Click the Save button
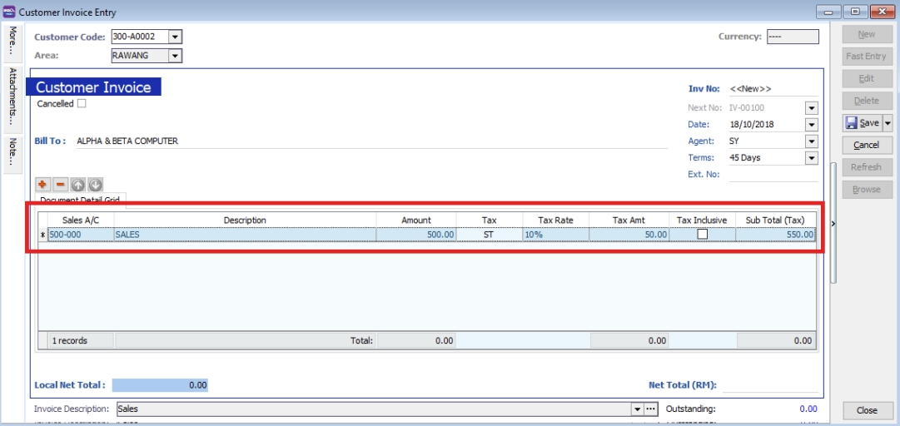The width and height of the screenshot is (900, 426). click(863, 122)
